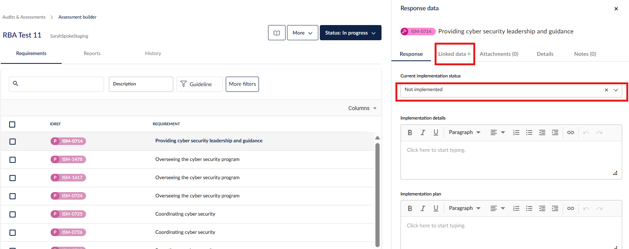
Task: Click into the Implementation details text area
Action: (x=511, y=160)
